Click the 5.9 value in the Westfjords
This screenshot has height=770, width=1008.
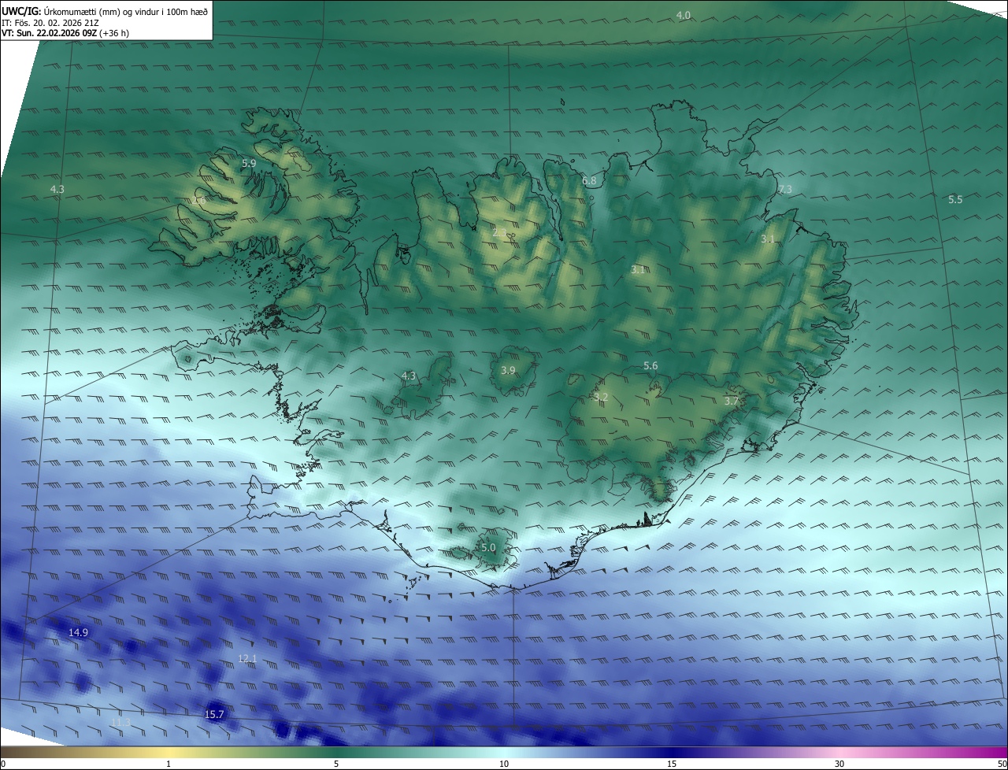249,163
